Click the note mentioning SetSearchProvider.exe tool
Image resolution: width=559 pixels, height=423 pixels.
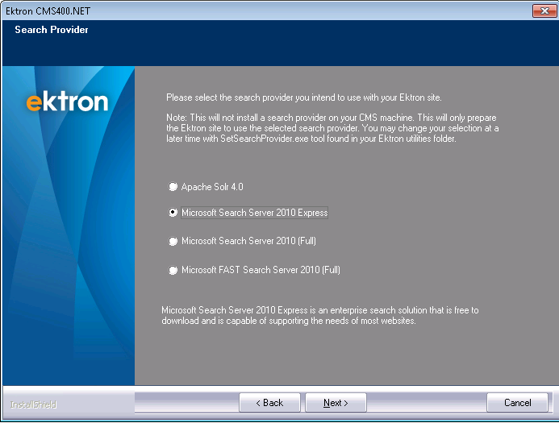[x=332, y=128]
